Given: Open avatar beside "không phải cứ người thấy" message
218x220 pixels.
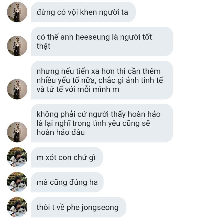Looking at the screenshot, I should (x=17, y=132).
